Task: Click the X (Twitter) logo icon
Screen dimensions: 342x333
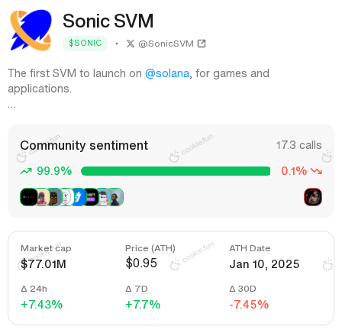Action: click(x=131, y=44)
